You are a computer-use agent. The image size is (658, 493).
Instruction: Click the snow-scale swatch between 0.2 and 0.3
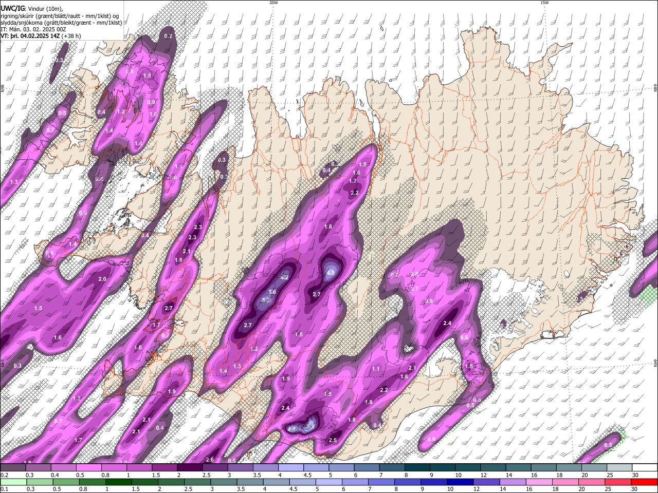coord(13,468)
